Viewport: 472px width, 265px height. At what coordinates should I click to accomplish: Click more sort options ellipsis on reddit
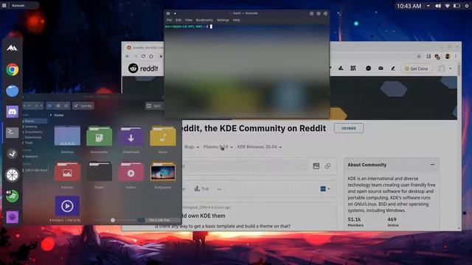coord(220,189)
